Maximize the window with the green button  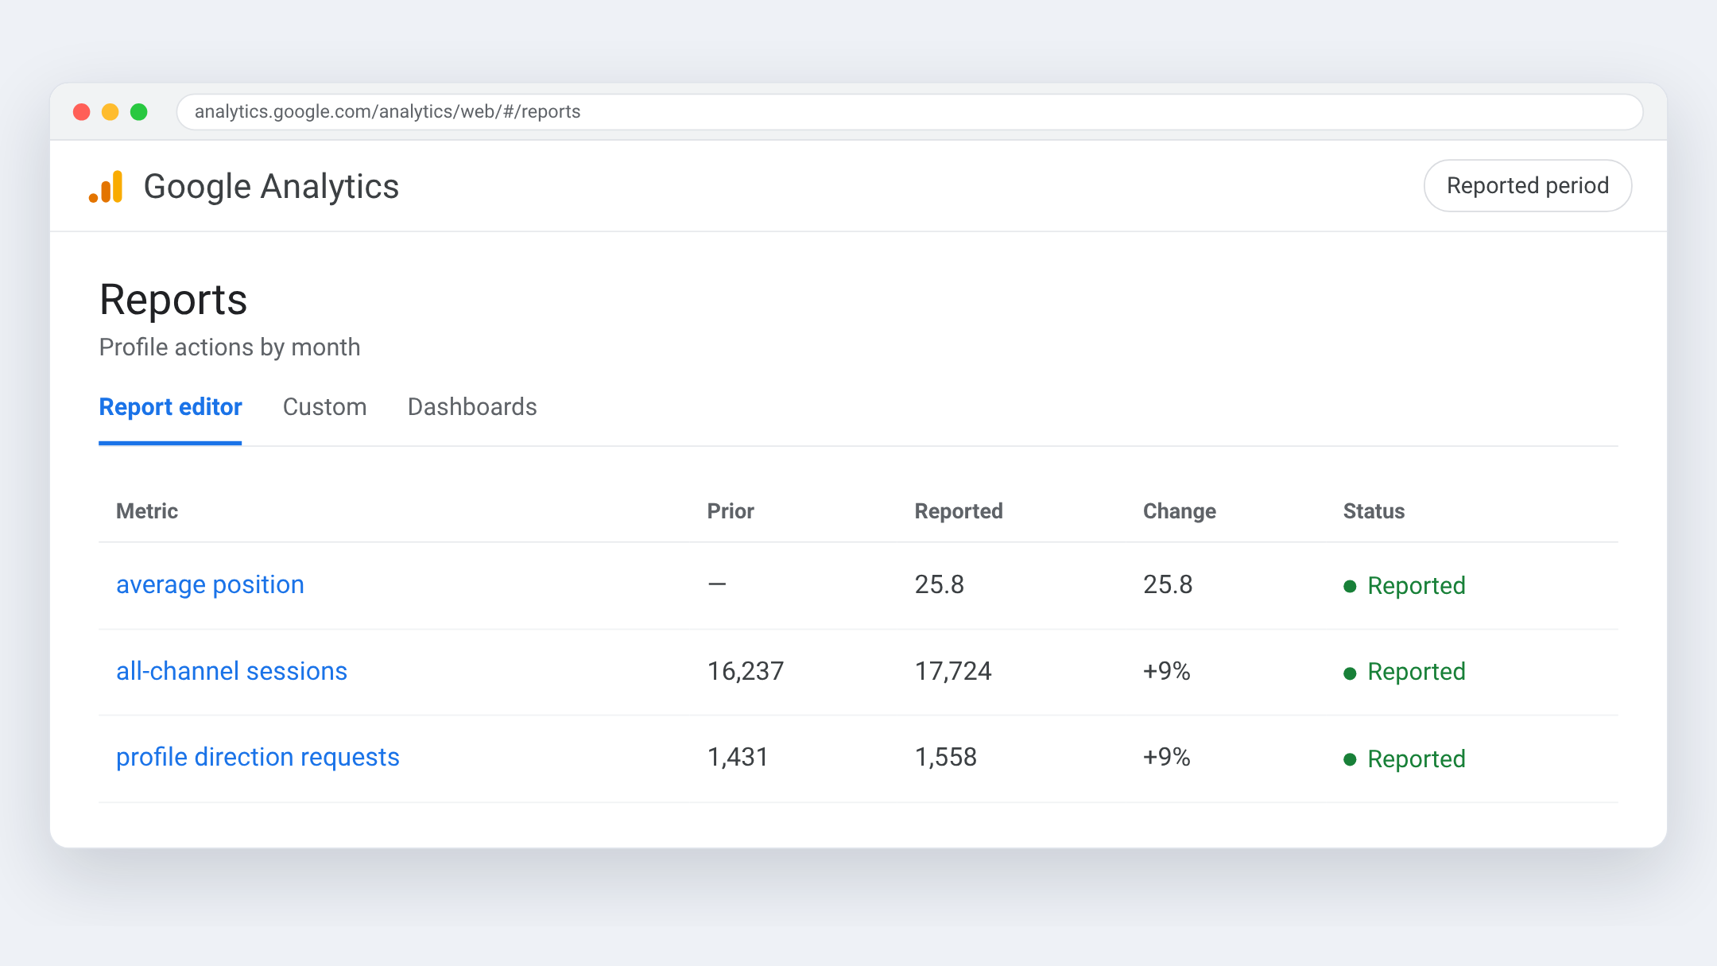tap(138, 112)
